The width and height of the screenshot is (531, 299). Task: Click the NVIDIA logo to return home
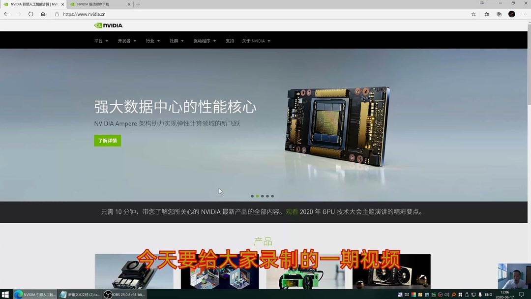coord(109,25)
